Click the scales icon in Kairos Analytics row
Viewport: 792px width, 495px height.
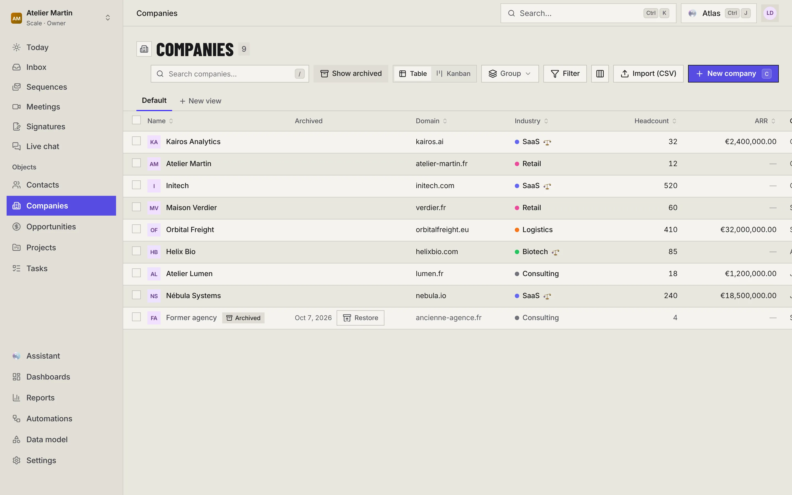point(547,142)
